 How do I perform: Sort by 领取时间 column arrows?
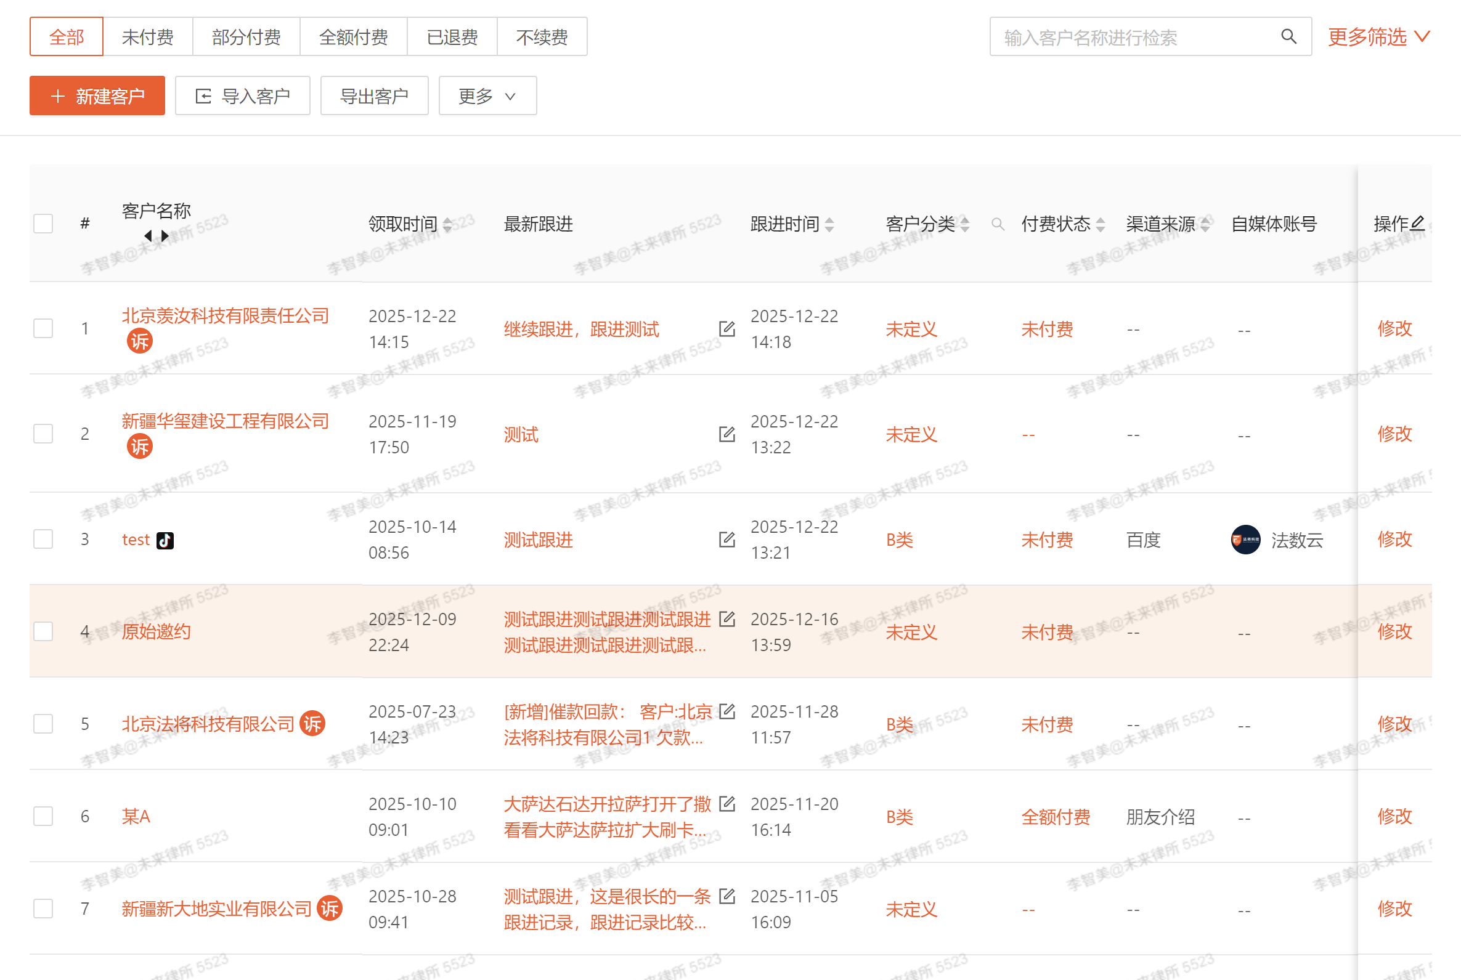coord(447,224)
